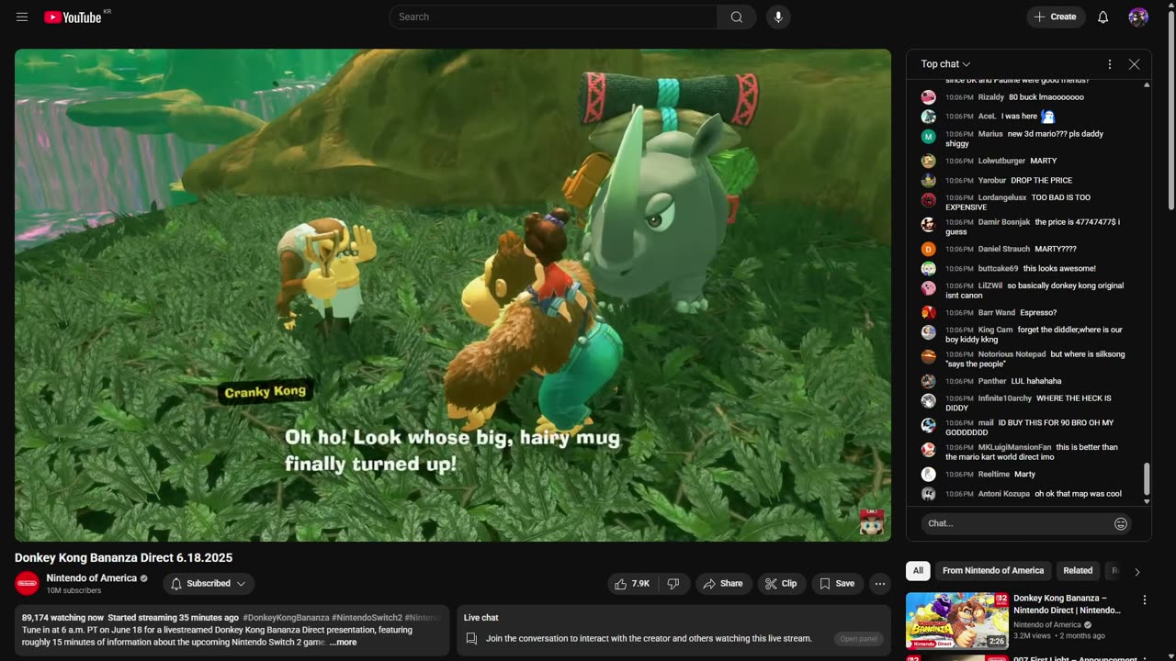Save the video to a playlist
This screenshot has height=661, width=1176.
(x=837, y=584)
